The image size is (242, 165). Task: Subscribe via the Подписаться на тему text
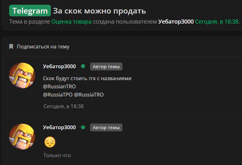pyautogui.click(x=43, y=47)
